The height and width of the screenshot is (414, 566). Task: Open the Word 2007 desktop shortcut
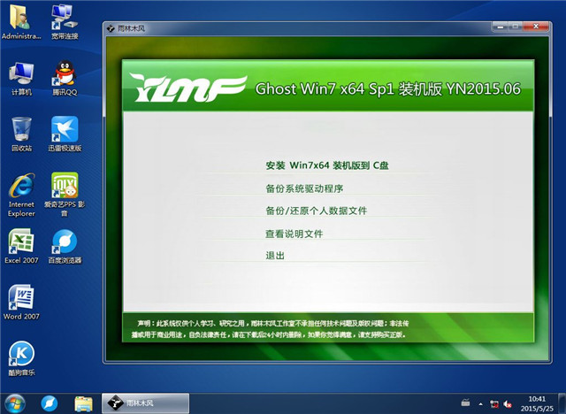pyautogui.click(x=21, y=297)
